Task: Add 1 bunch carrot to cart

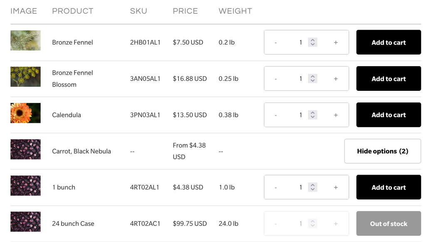Action: tap(389, 187)
